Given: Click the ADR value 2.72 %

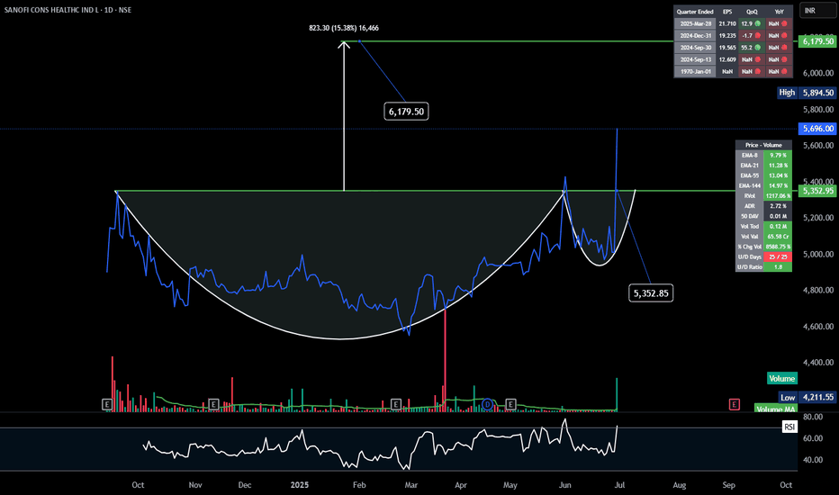Looking at the screenshot, I should 778,206.
